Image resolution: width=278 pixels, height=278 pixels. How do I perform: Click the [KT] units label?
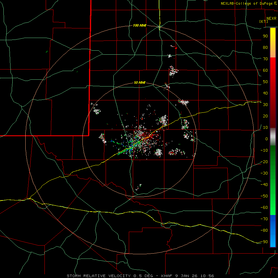(x=263, y=21)
